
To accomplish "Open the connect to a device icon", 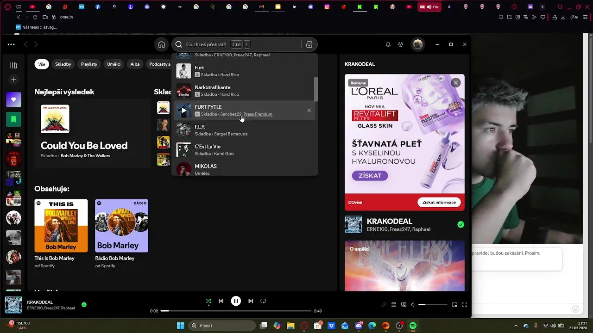I will tap(404, 305).
